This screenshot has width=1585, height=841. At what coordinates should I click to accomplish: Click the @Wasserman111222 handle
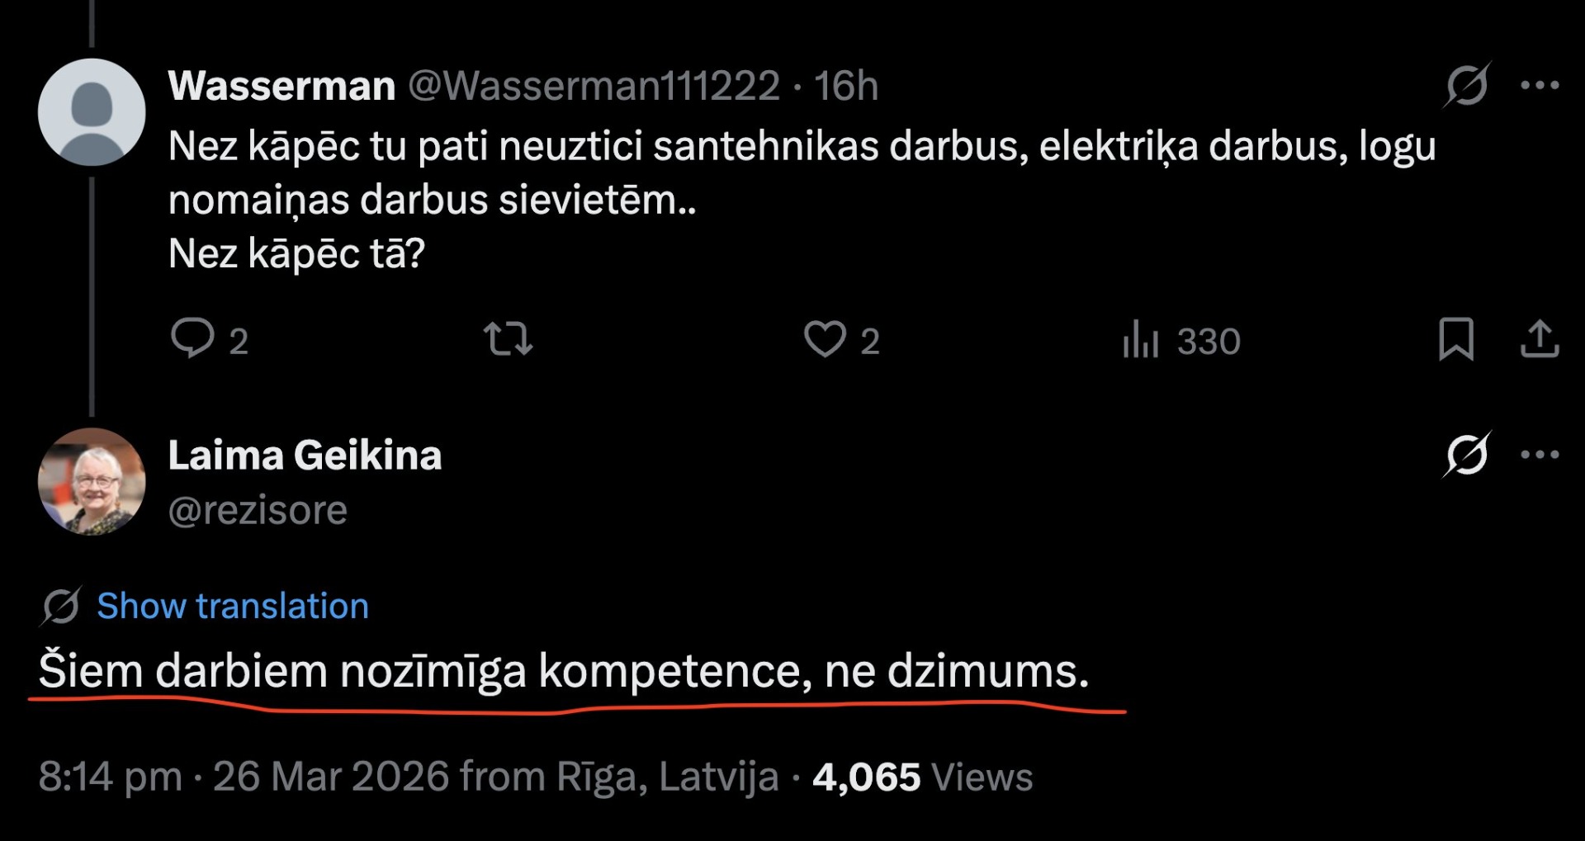click(594, 86)
